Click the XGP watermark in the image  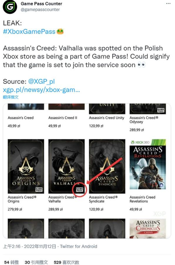pyautogui.click(x=160, y=214)
